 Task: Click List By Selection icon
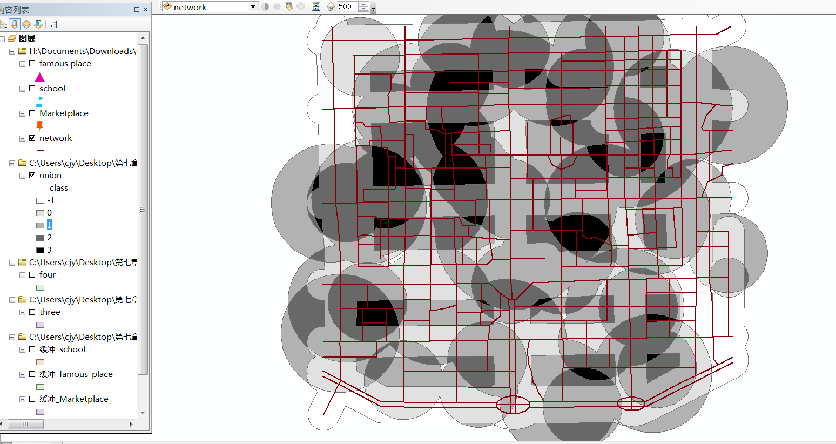[38, 24]
